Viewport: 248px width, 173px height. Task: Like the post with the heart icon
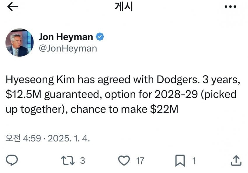(x=124, y=160)
